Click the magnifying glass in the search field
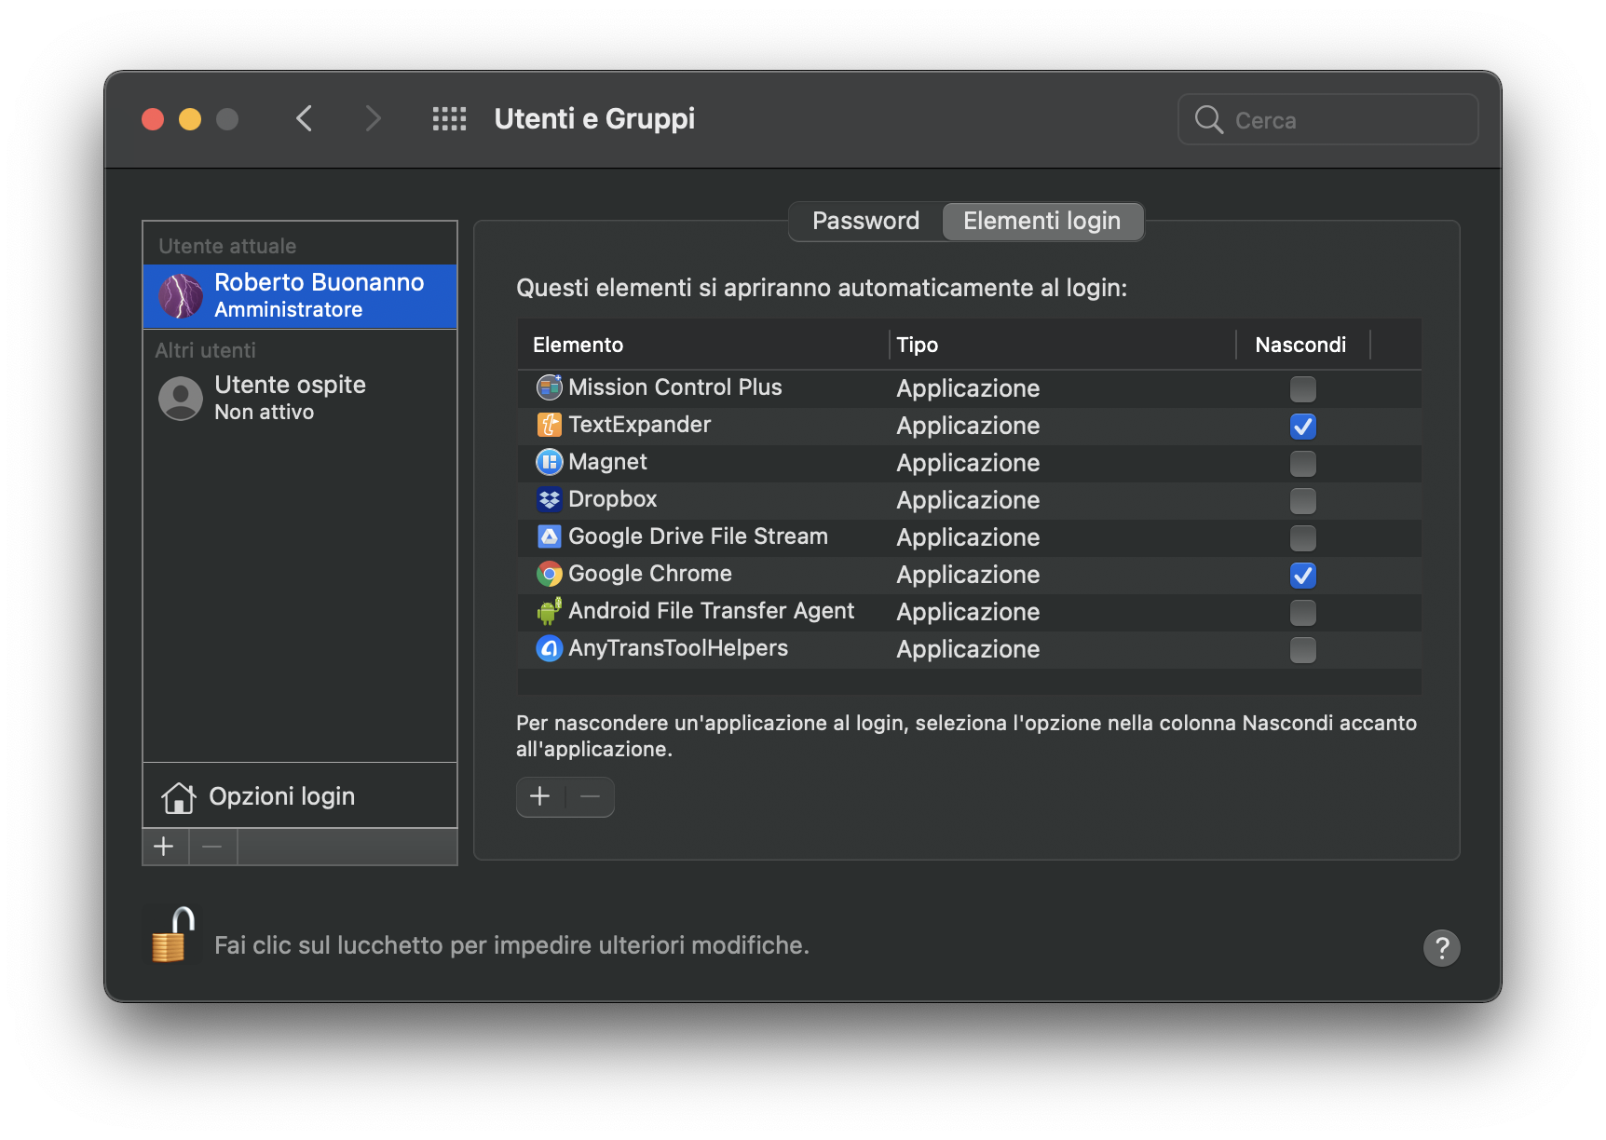Viewport: 1606px width, 1140px height. (x=1208, y=119)
